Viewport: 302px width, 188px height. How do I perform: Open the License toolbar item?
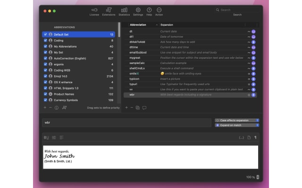94,12
